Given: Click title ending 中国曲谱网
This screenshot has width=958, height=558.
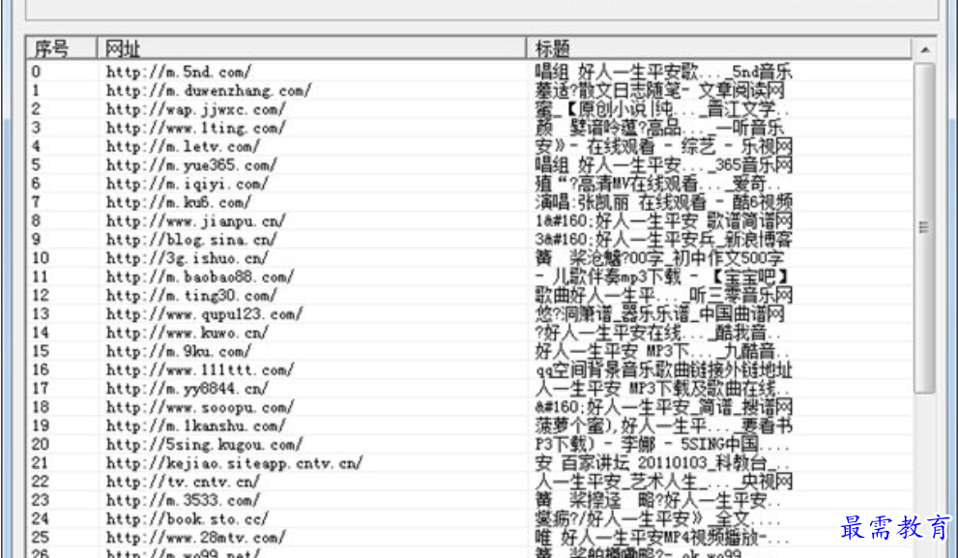Looking at the screenshot, I should click(660, 313).
